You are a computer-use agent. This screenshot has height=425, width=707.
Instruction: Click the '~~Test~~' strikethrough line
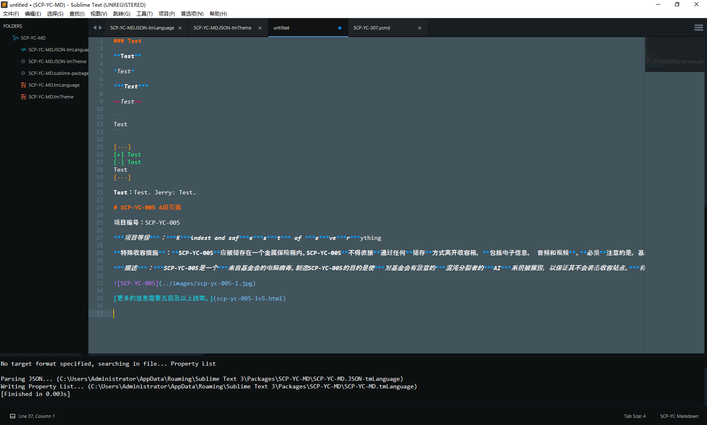pos(128,101)
